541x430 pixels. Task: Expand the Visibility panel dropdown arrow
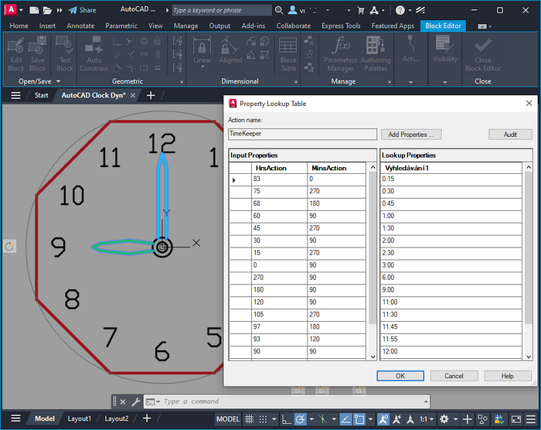pos(444,82)
